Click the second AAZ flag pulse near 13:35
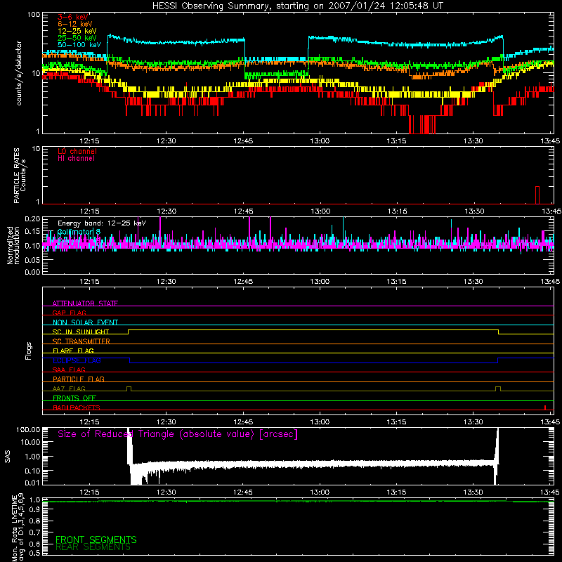Screen dimensions: 562x562 pyautogui.click(x=498, y=388)
